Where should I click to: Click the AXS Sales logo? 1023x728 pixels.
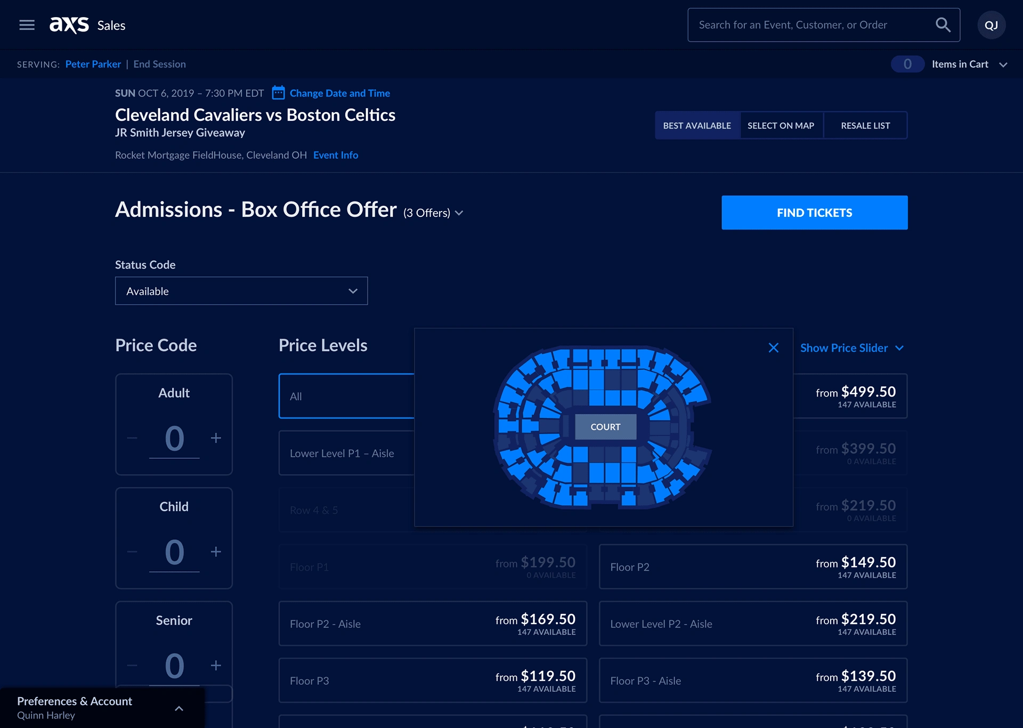(87, 25)
